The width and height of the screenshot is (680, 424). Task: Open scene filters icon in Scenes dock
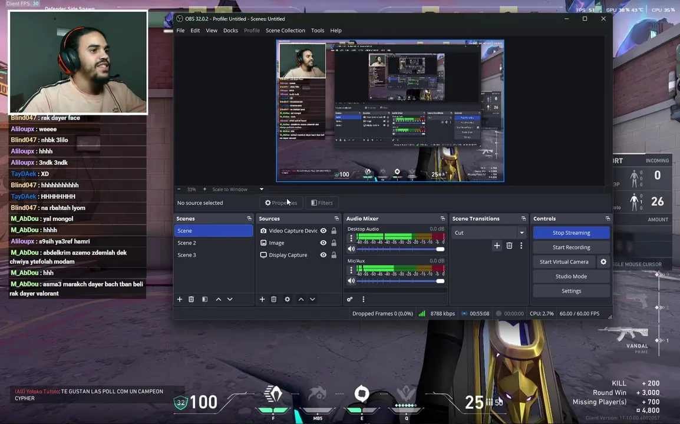click(204, 299)
